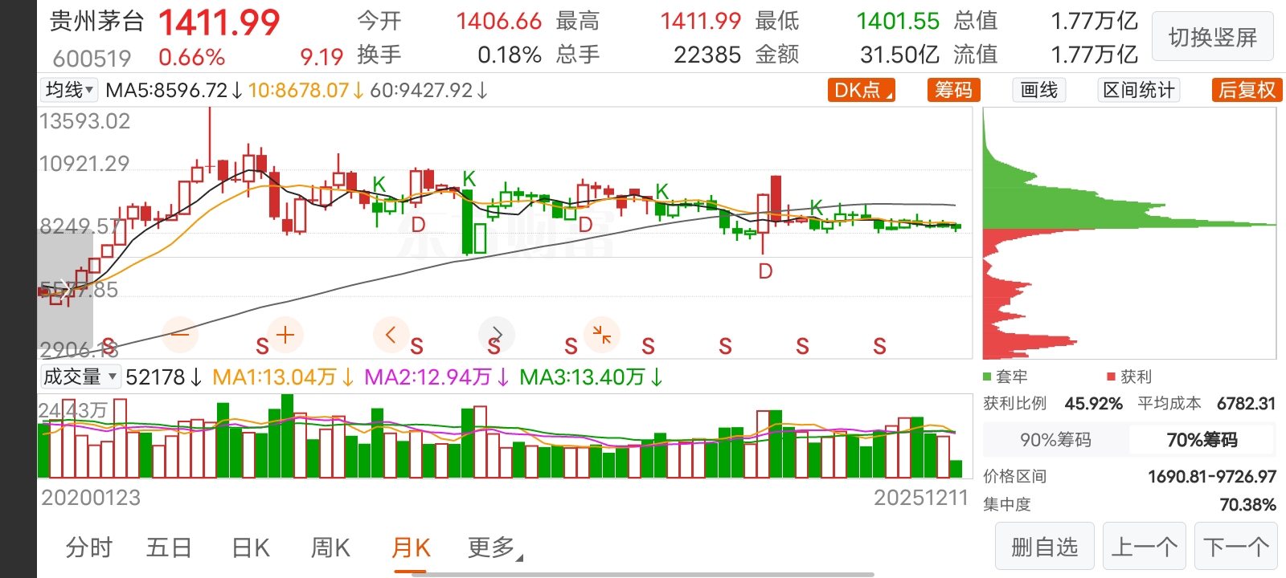The width and height of the screenshot is (1286, 578).
Task: Toggle the DK点 markers
Action: pyautogui.click(x=862, y=90)
